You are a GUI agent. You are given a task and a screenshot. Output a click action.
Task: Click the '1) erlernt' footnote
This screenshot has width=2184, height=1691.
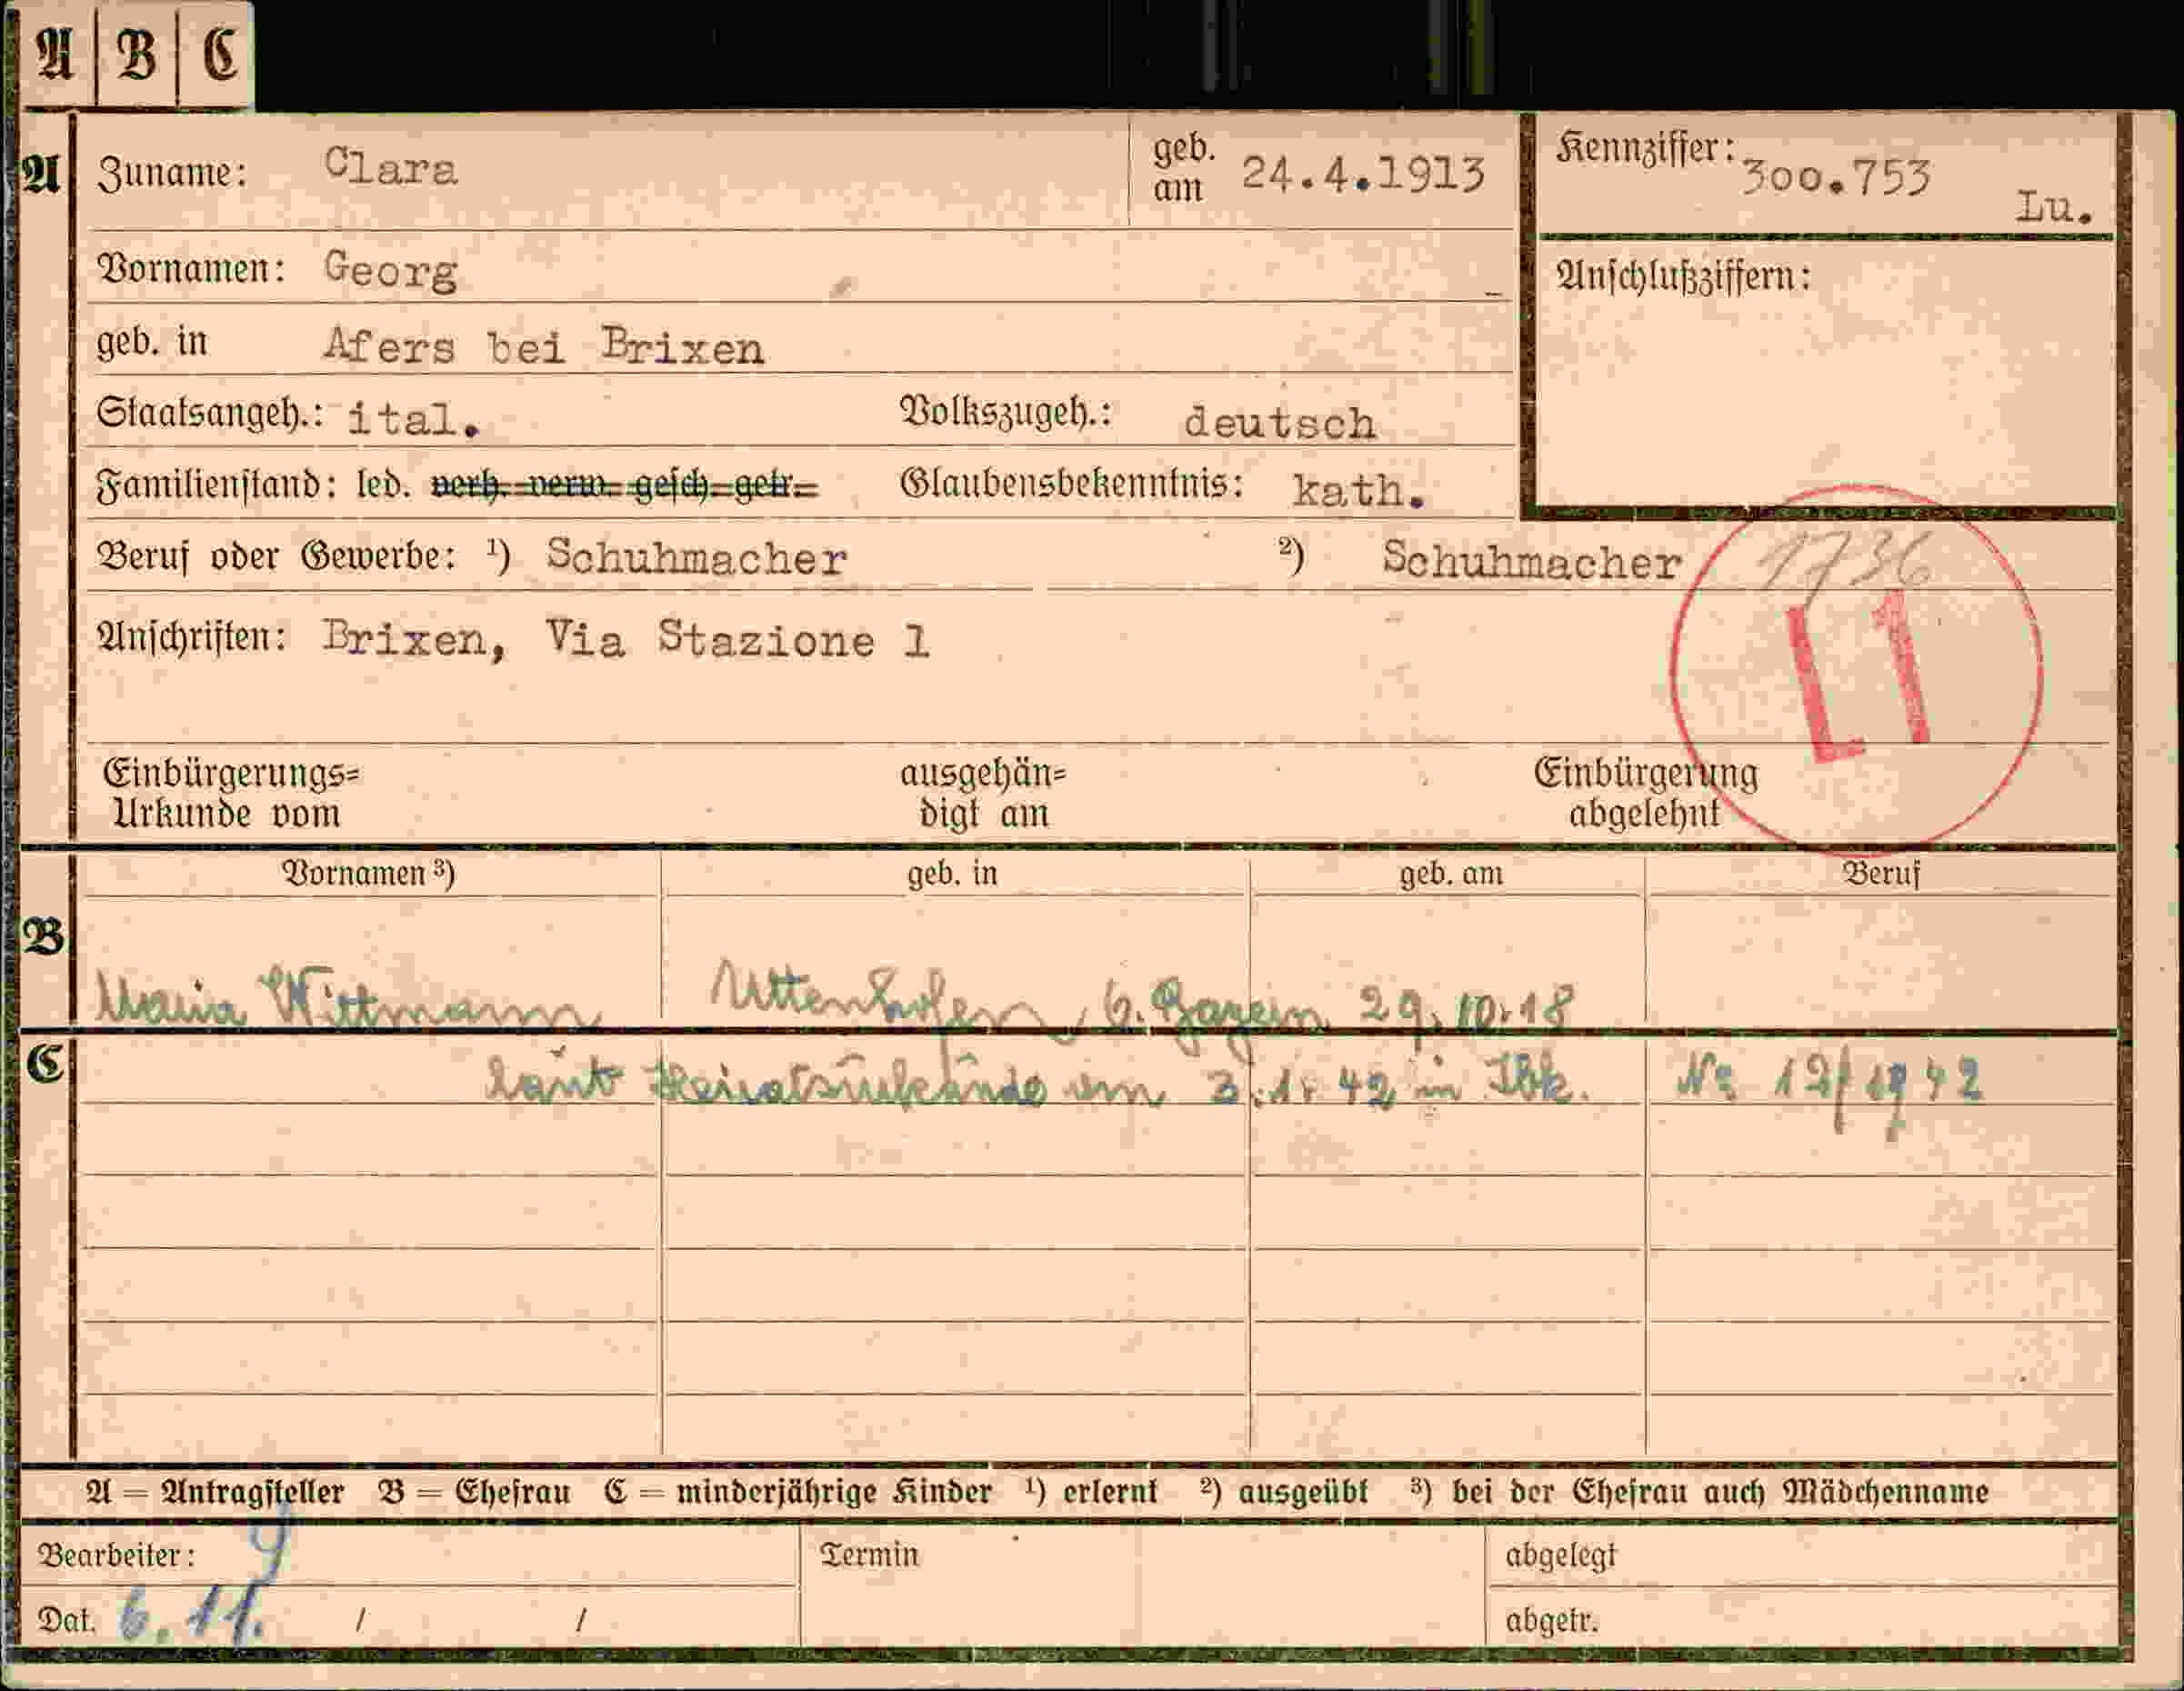(x=1091, y=1491)
